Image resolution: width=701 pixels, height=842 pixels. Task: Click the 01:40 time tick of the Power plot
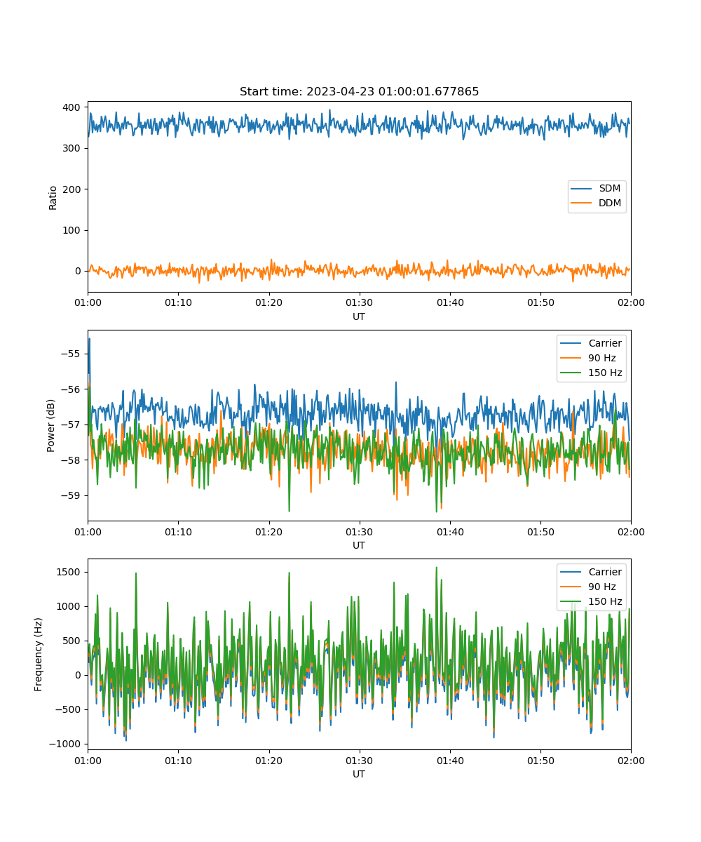pos(449,531)
